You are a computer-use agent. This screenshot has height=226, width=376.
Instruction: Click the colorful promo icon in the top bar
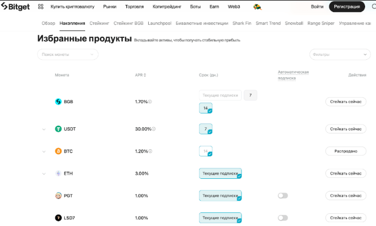click(257, 7)
